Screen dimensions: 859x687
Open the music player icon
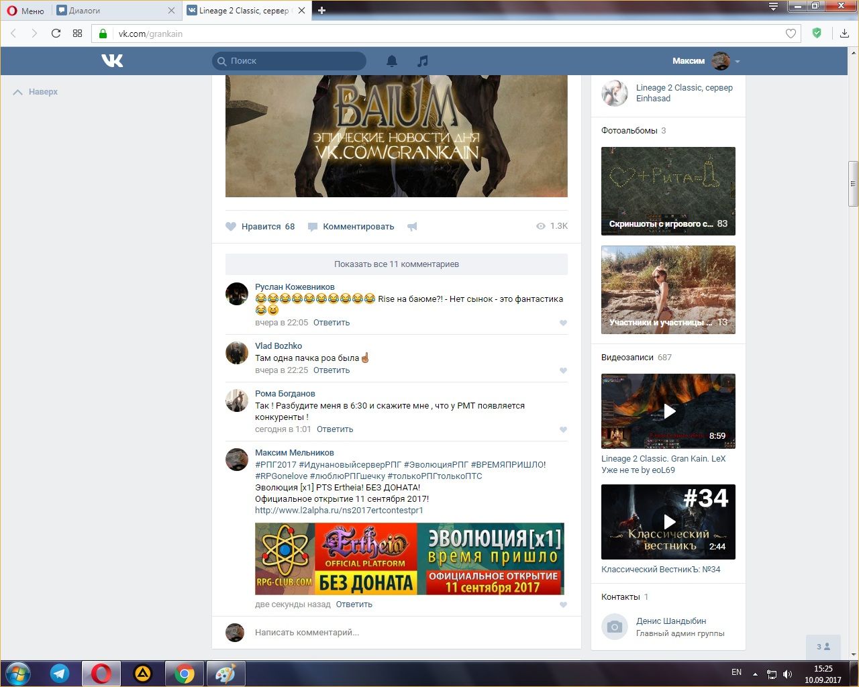coord(422,61)
